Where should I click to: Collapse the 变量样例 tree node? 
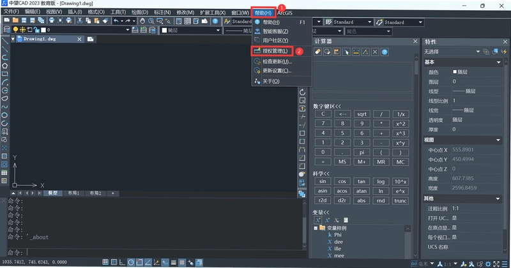(316, 228)
